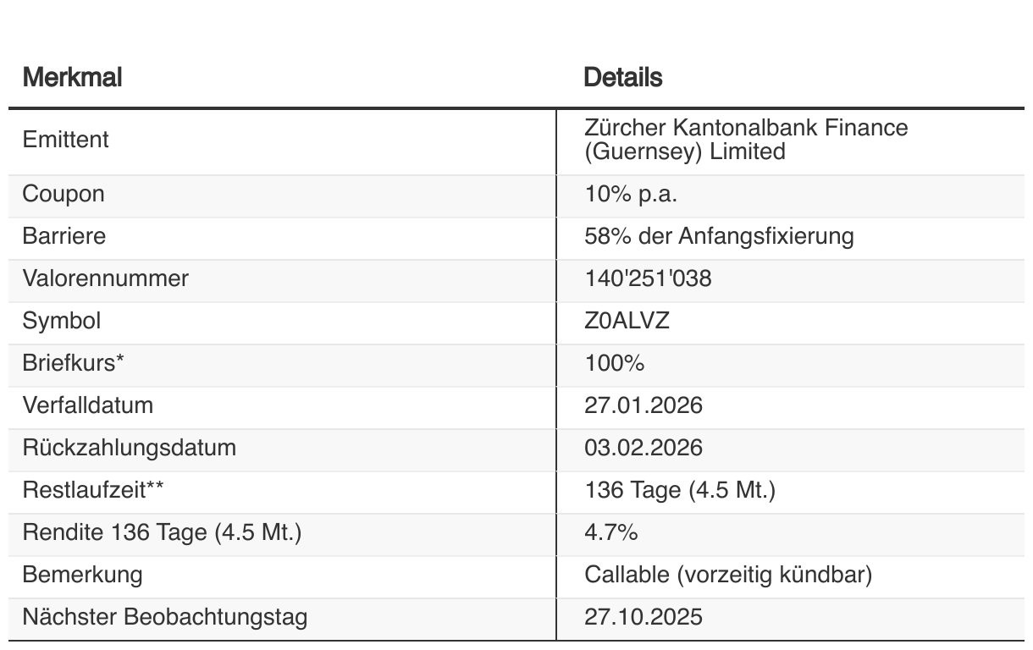
Task: Click the 100% Briefkurs value
Action: [x=614, y=363]
